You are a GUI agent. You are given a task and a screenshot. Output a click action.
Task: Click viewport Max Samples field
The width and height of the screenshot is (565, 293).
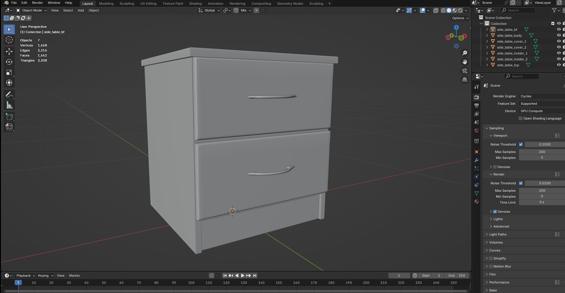tap(542, 152)
